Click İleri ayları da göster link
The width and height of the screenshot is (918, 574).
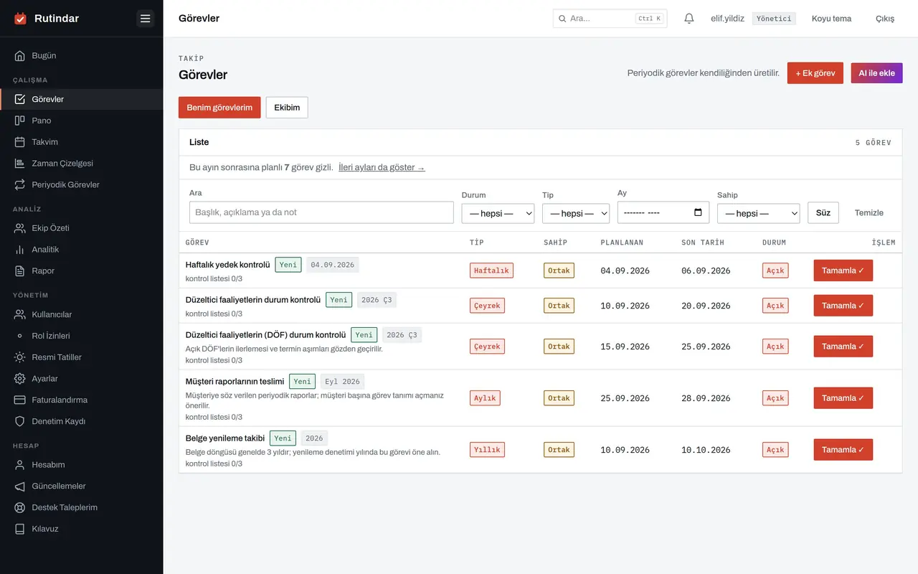[x=382, y=168]
